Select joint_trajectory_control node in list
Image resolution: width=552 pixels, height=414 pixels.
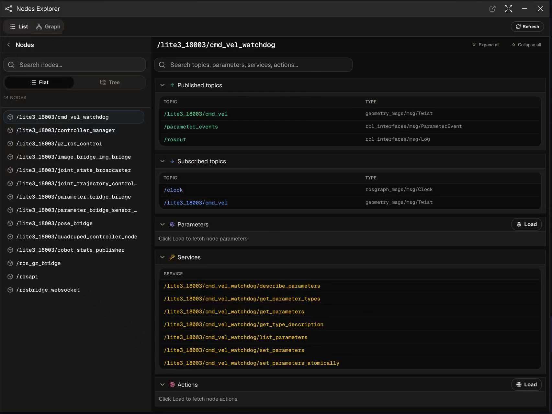tap(74, 183)
